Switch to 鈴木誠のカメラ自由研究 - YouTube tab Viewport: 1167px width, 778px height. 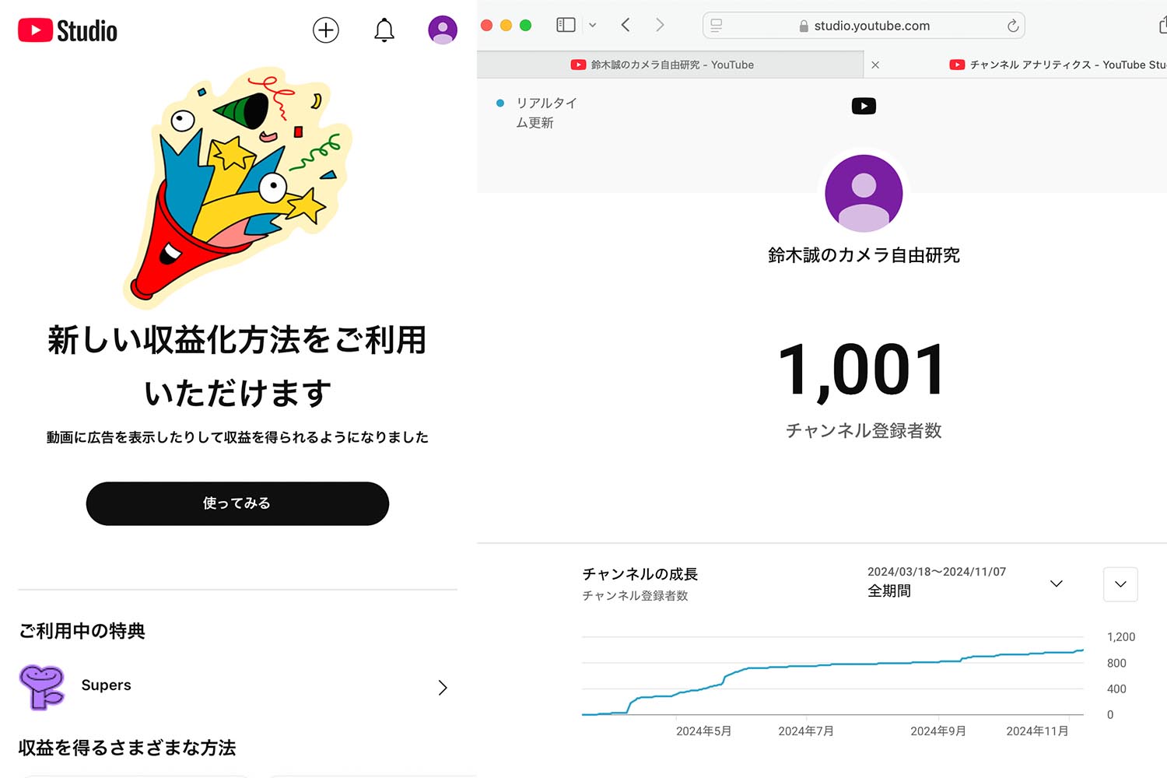(671, 65)
